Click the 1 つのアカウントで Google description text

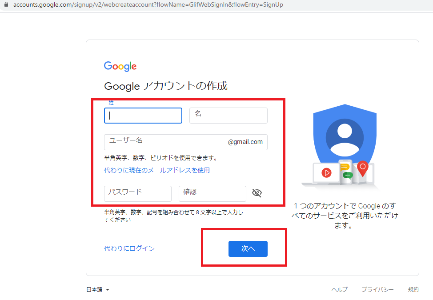(x=345, y=216)
